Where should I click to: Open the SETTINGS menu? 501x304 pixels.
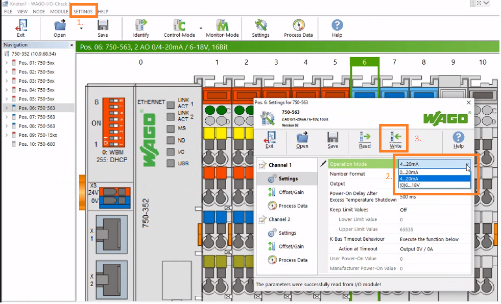pos(83,12)
